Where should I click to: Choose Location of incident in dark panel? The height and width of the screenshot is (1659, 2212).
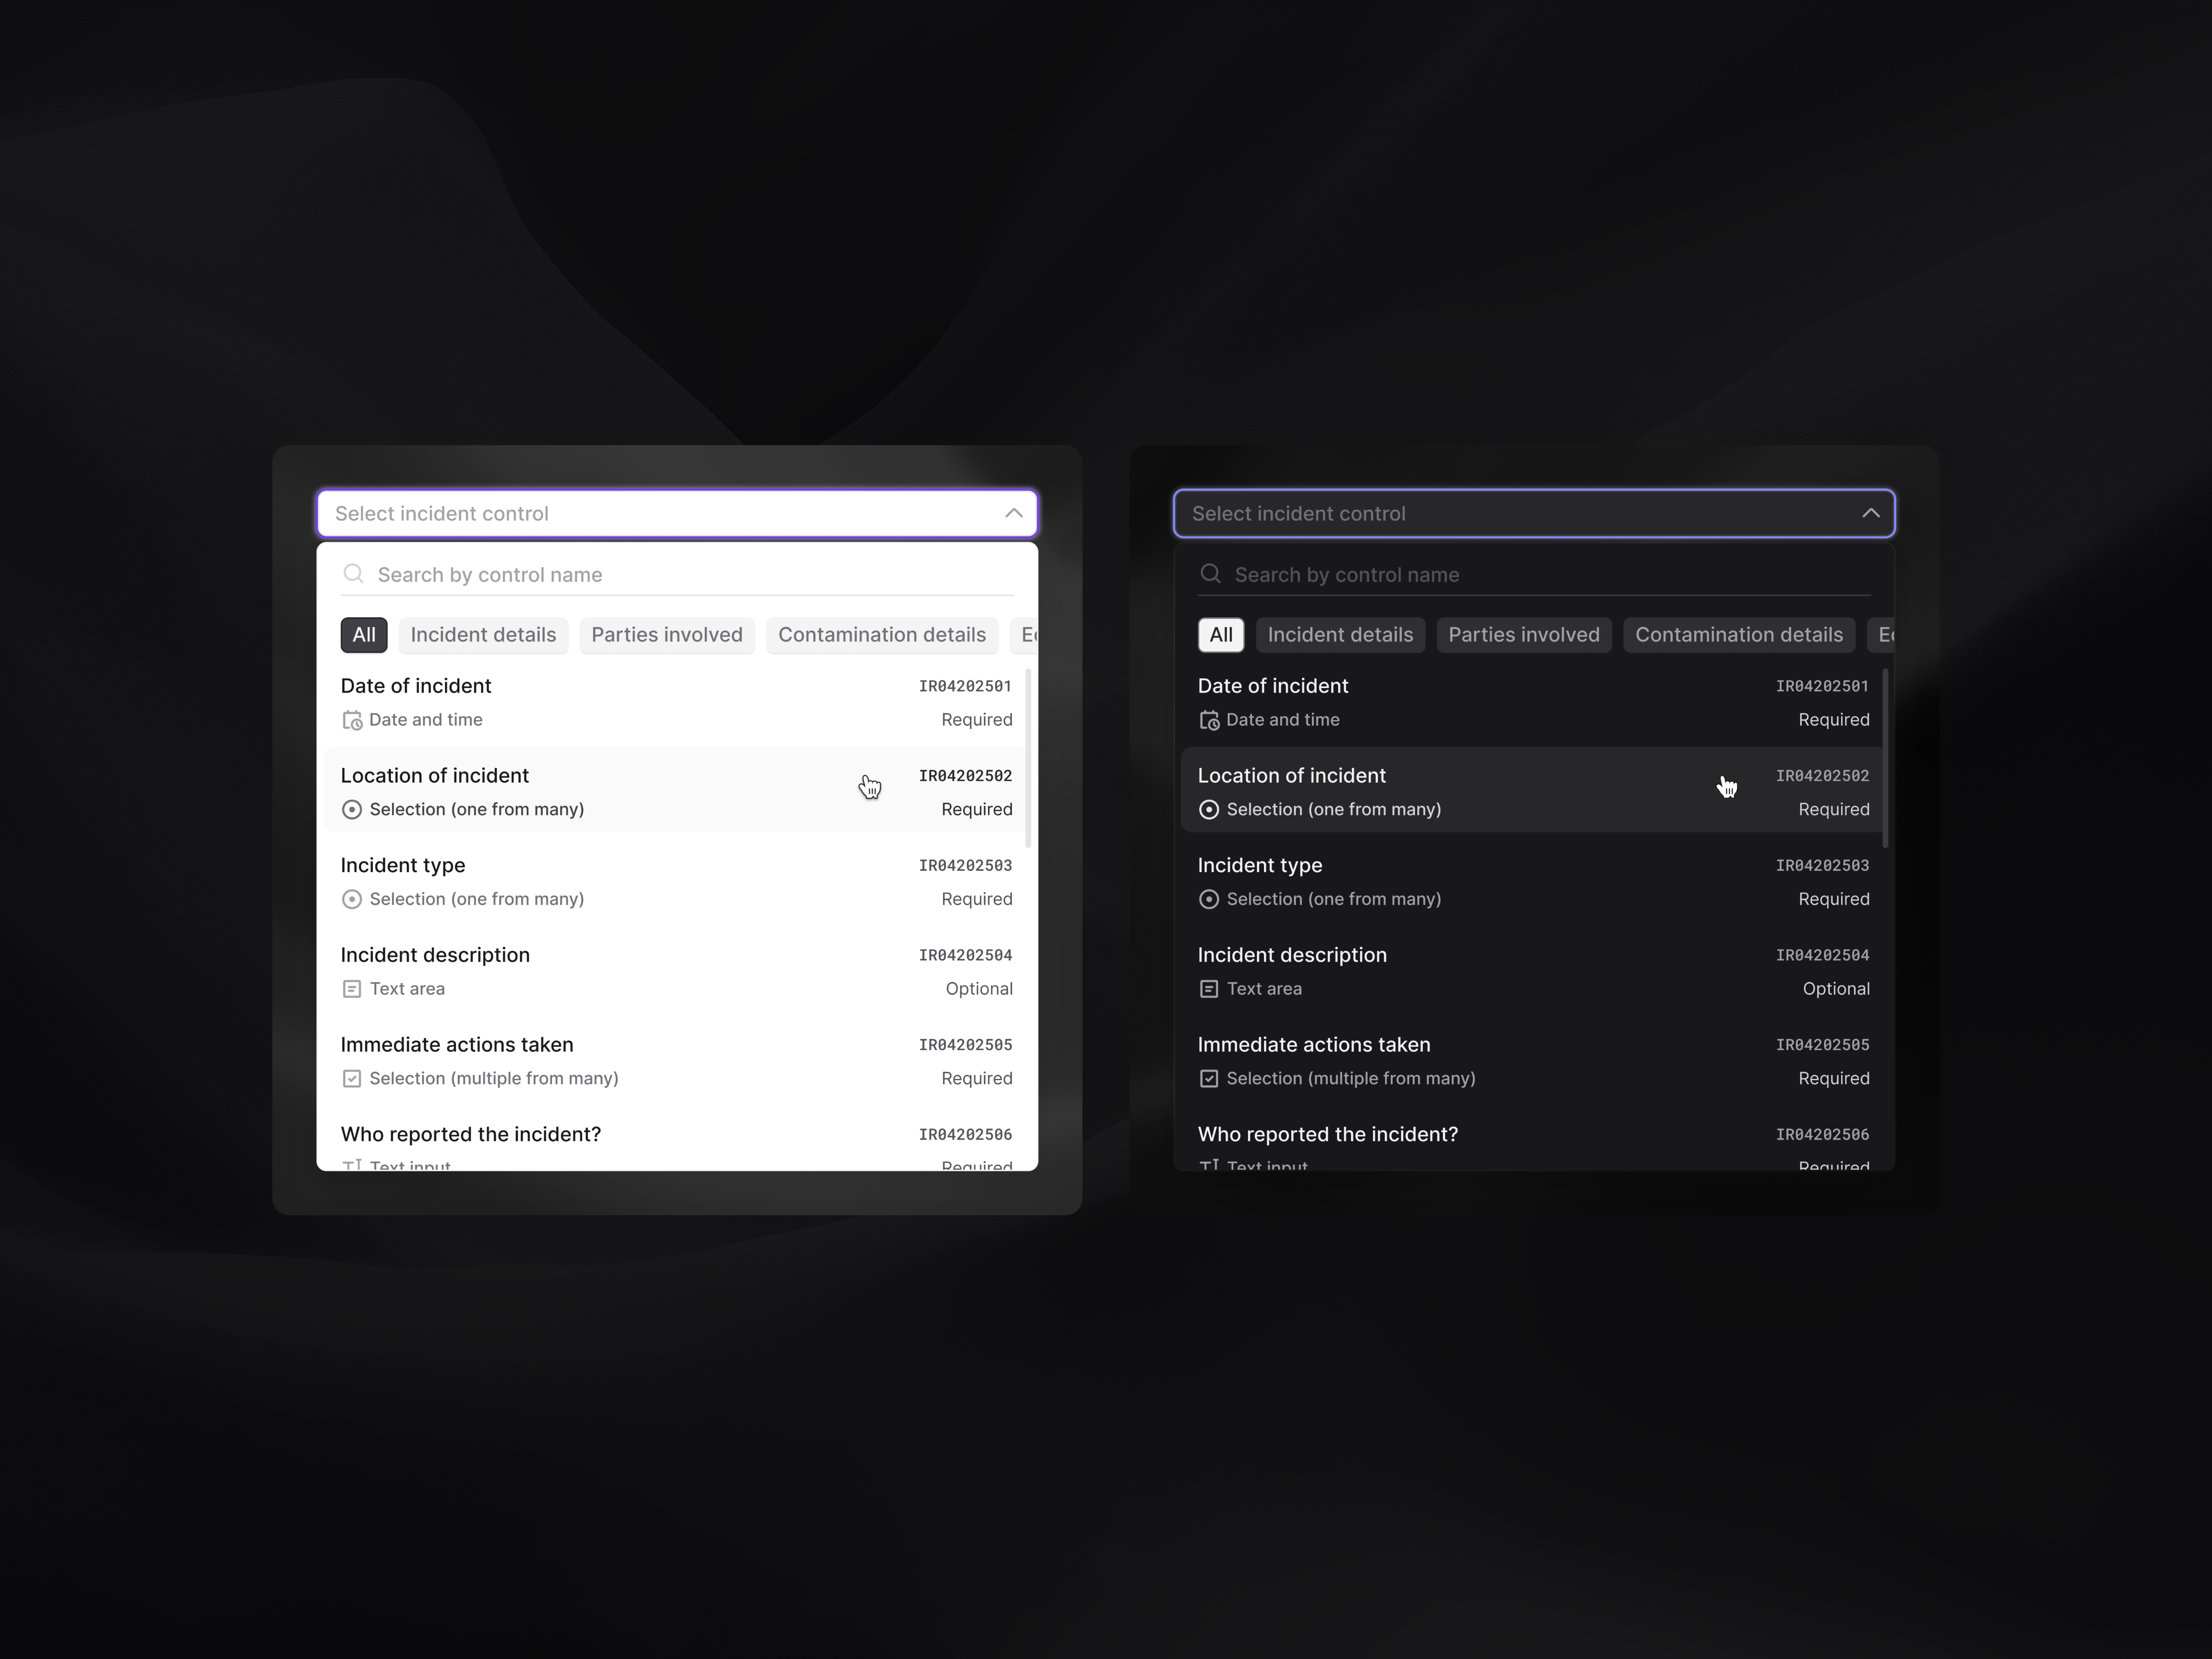(1534, 790)
